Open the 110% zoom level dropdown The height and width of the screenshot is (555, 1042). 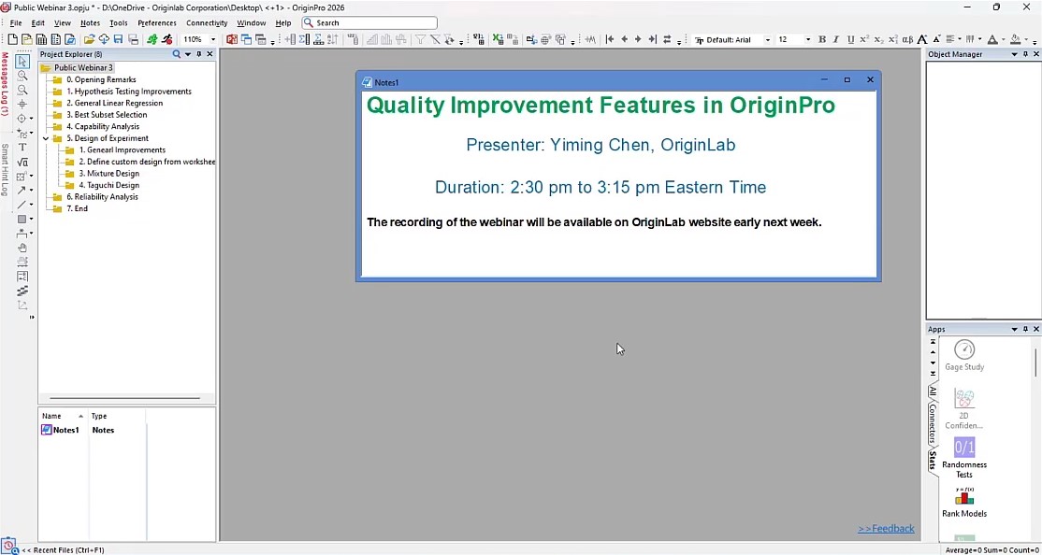(212, 39)
